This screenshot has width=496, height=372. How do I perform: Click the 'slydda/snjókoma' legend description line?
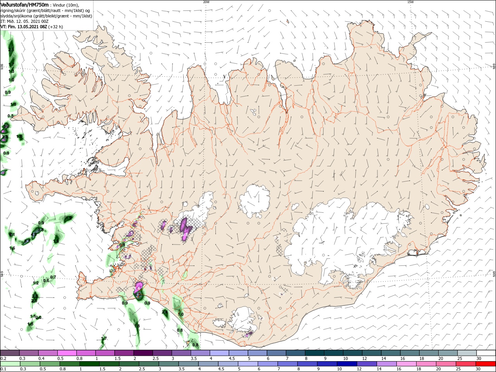point(46,16)
